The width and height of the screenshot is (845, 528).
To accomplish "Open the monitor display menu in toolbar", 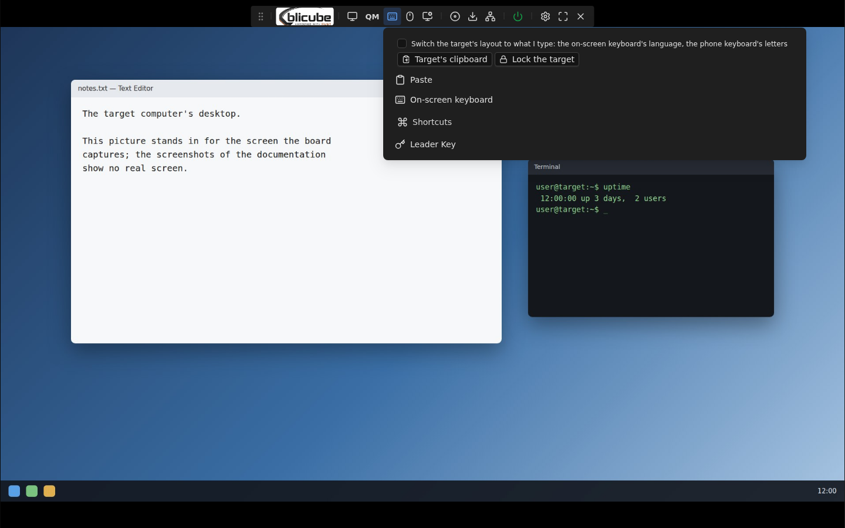I will pyautogui.click(x=352, y=16).
